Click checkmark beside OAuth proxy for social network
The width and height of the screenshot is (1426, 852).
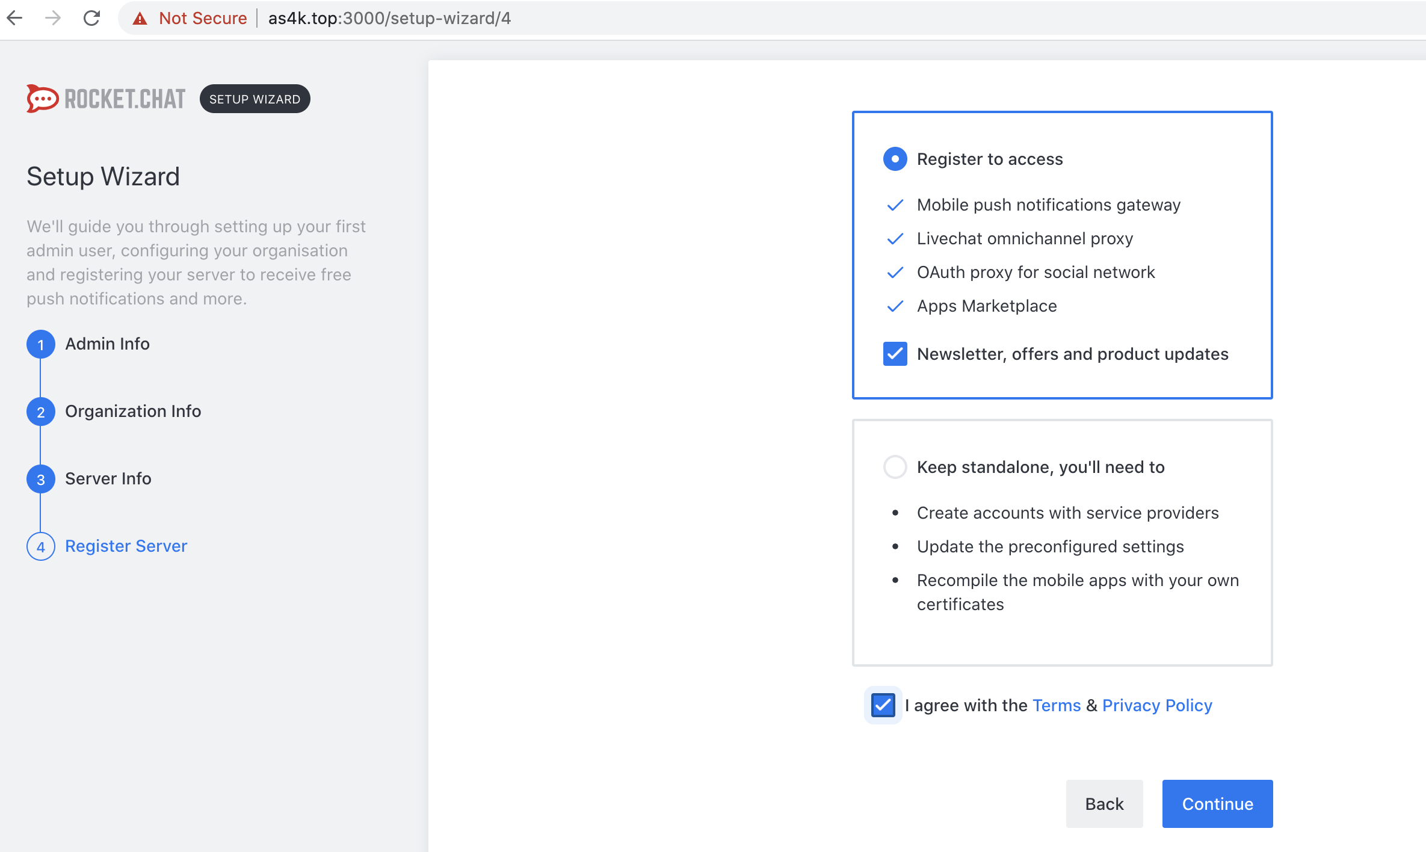click(895, 273)
